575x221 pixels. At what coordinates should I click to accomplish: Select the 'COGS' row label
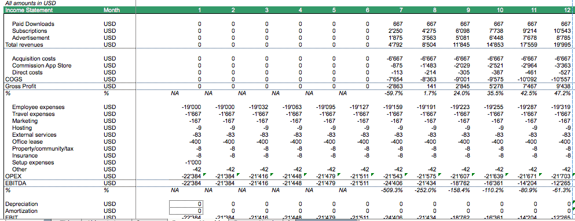click(x=13, y=79)
